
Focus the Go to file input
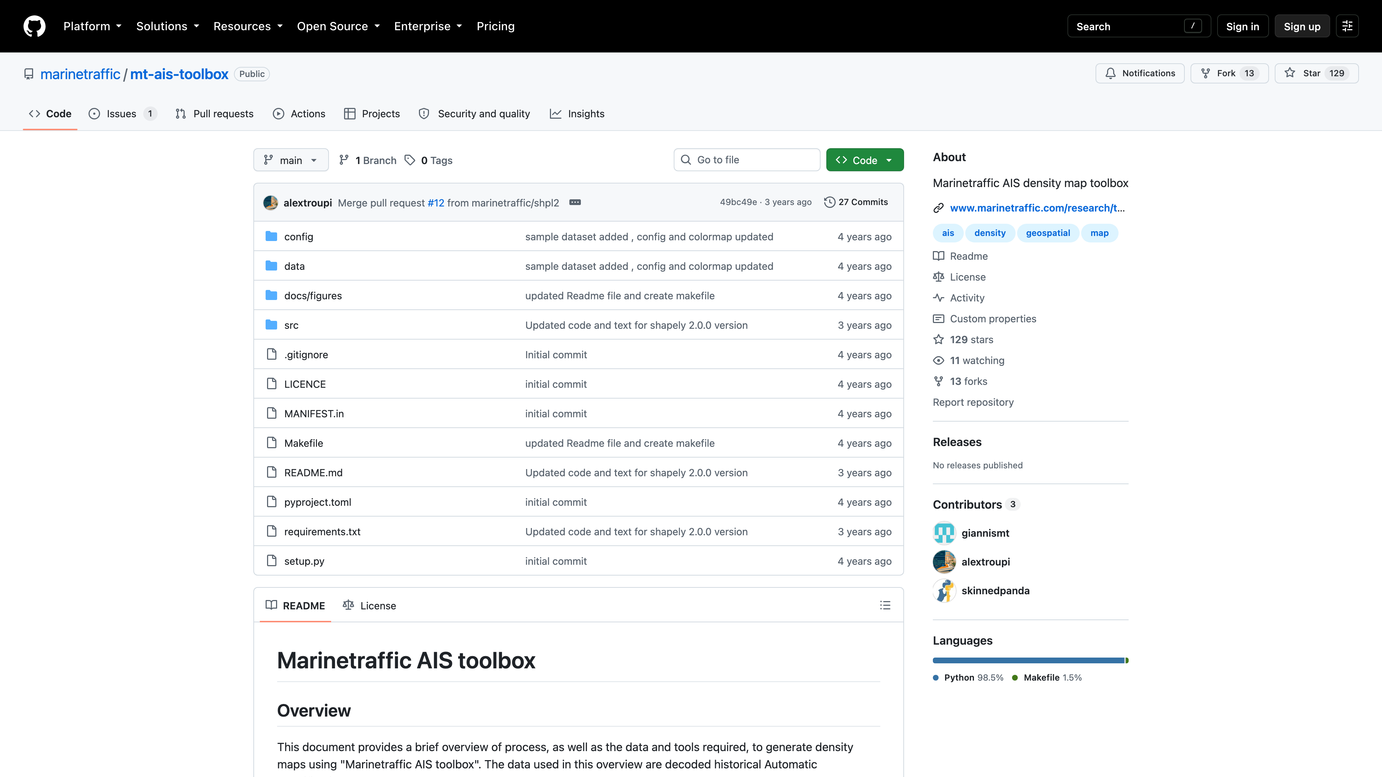(747, 160)
